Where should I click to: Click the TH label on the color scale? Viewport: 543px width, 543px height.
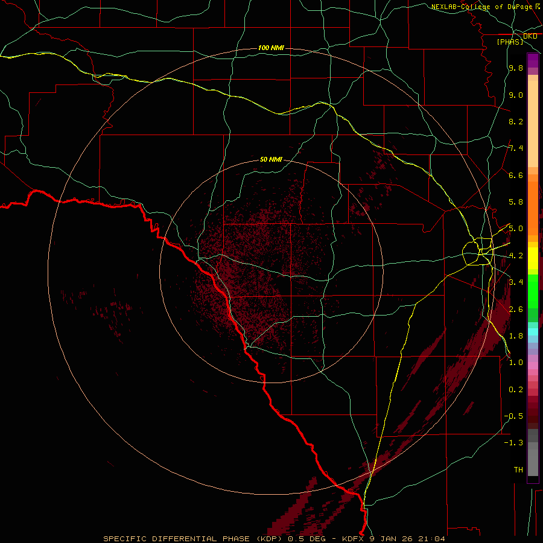pos(518,470)
